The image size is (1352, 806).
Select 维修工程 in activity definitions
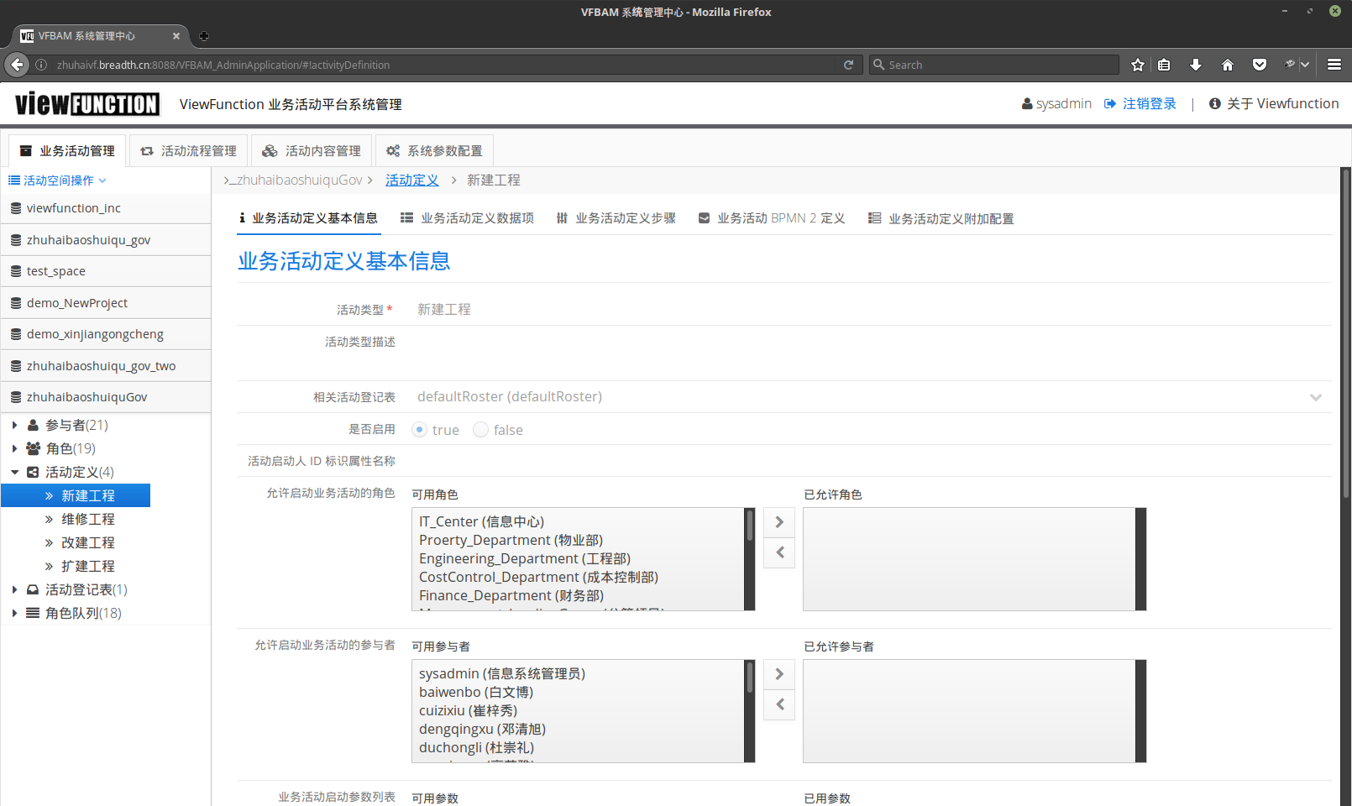(87, 519)
